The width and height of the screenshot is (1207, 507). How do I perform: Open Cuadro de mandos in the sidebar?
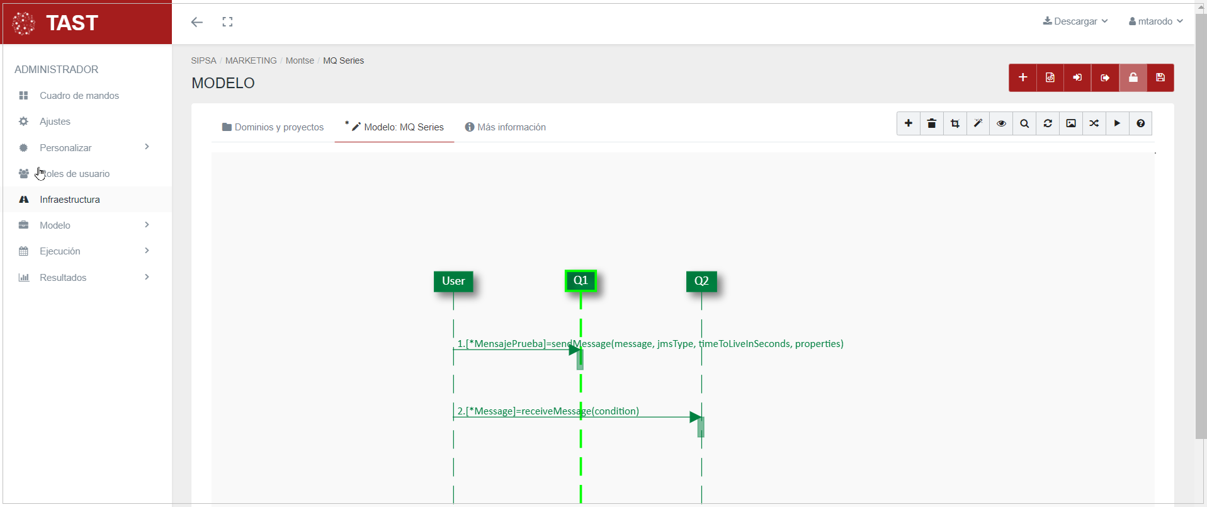[x=79, y=96]
